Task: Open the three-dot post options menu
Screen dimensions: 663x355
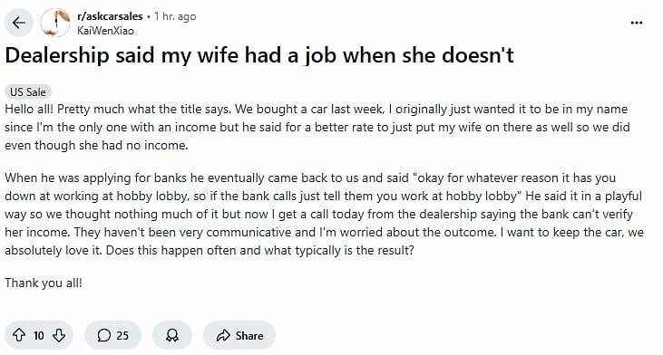Action: click(637, 23)
